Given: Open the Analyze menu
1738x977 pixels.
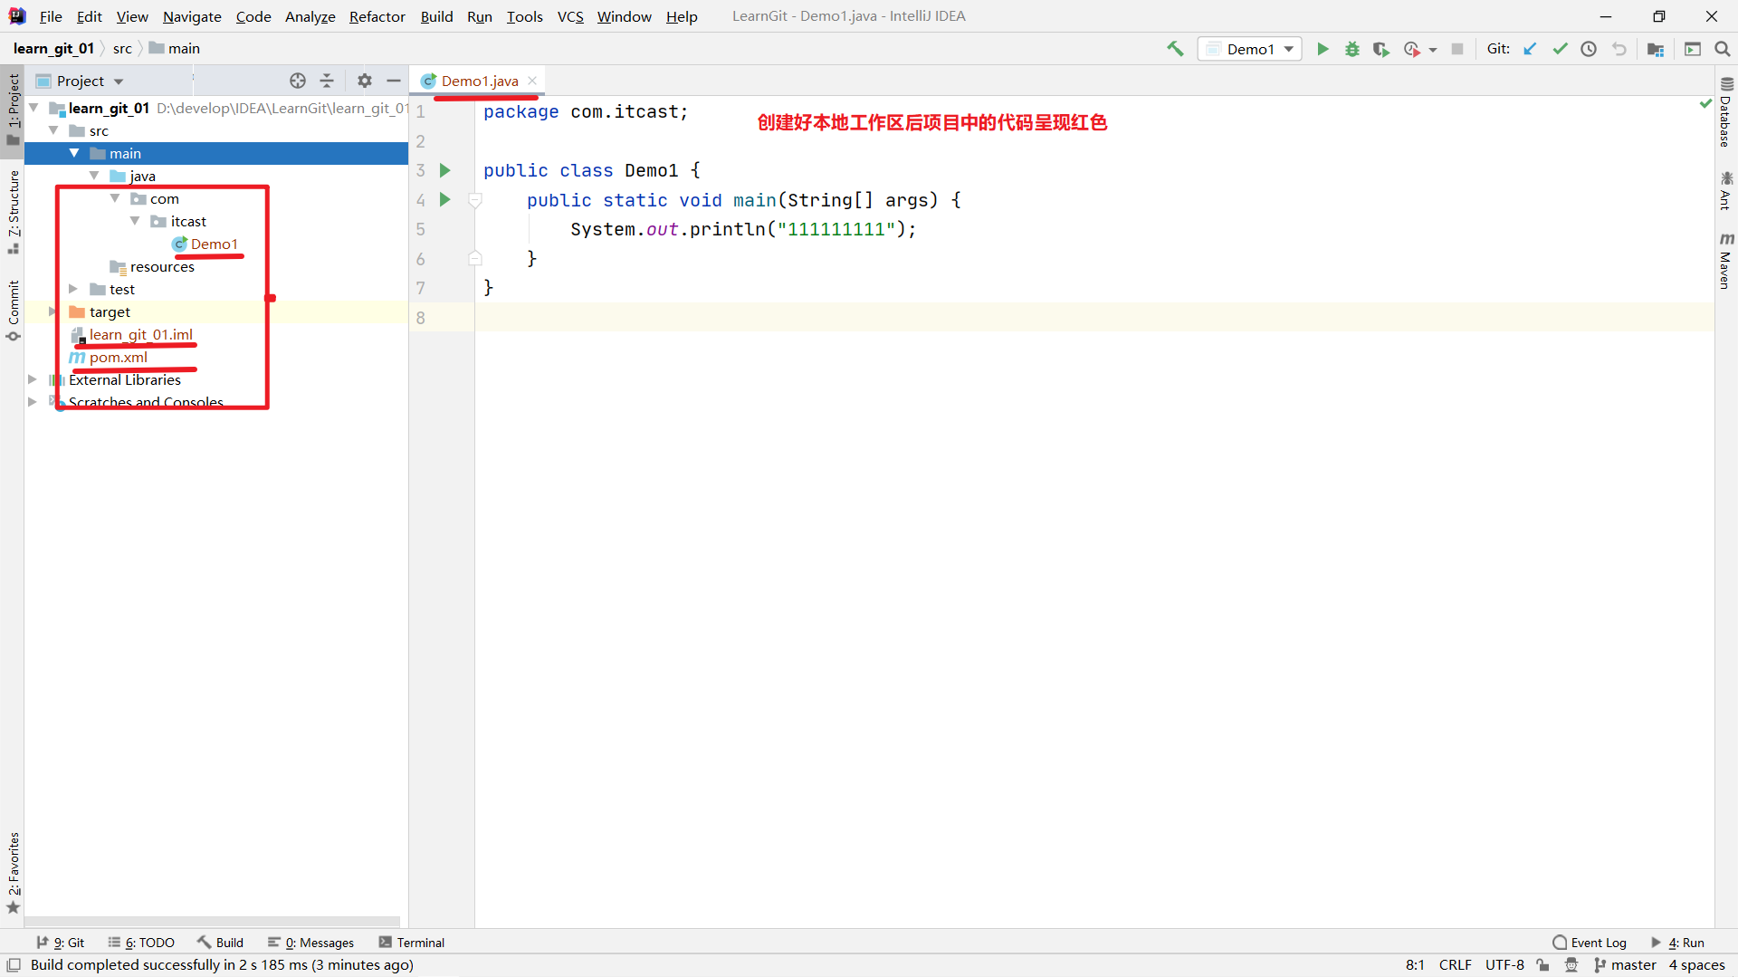Looking at the screenshot, I should [x=310, y=16].
